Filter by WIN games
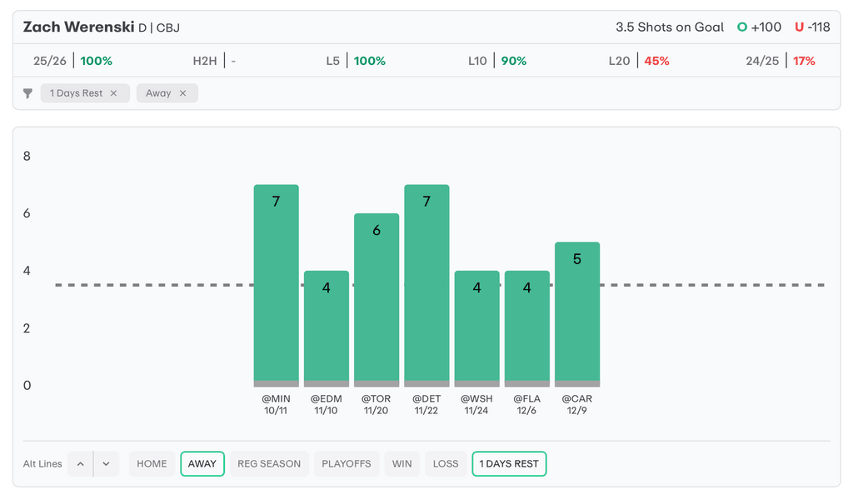Image resolution: width=853 pixels, height=500 pixels. click(x=402, y=464)
